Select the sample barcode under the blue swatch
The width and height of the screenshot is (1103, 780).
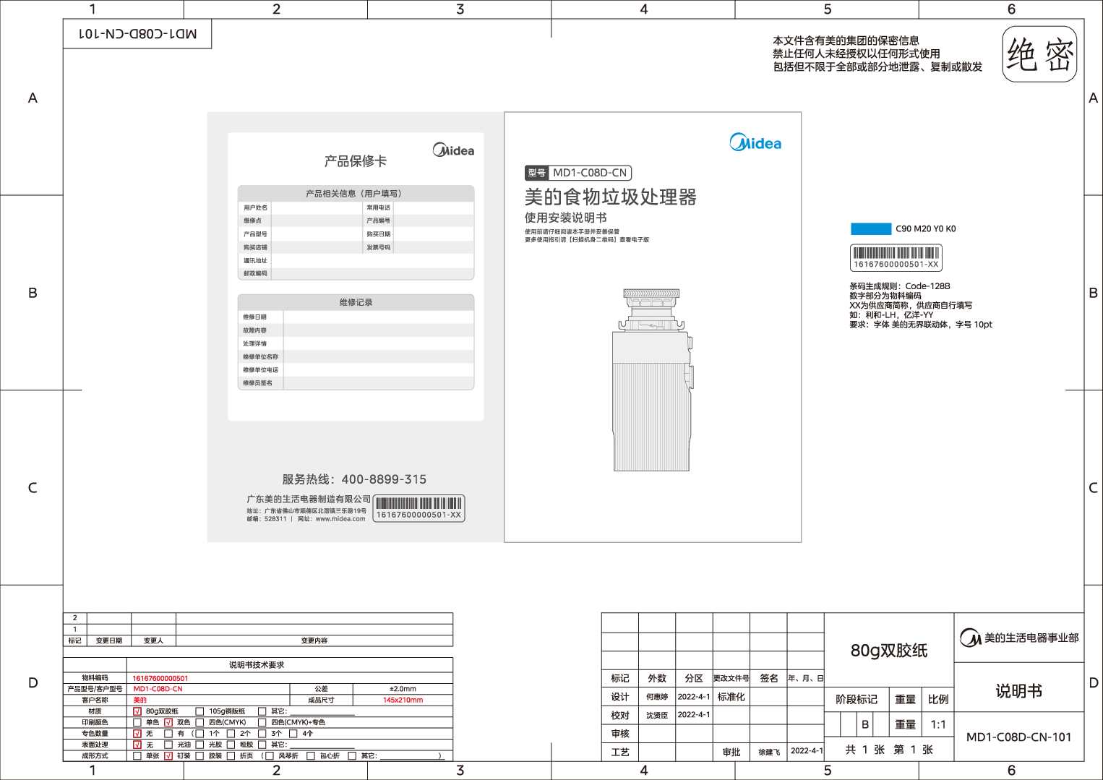point(896,257)
